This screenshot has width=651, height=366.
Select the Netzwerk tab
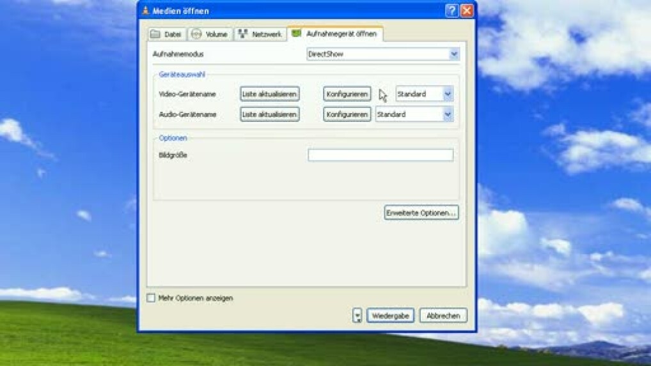point(260,34)
